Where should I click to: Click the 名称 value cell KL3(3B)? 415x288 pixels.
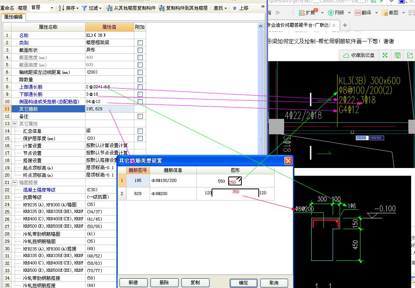pos(109,35)
